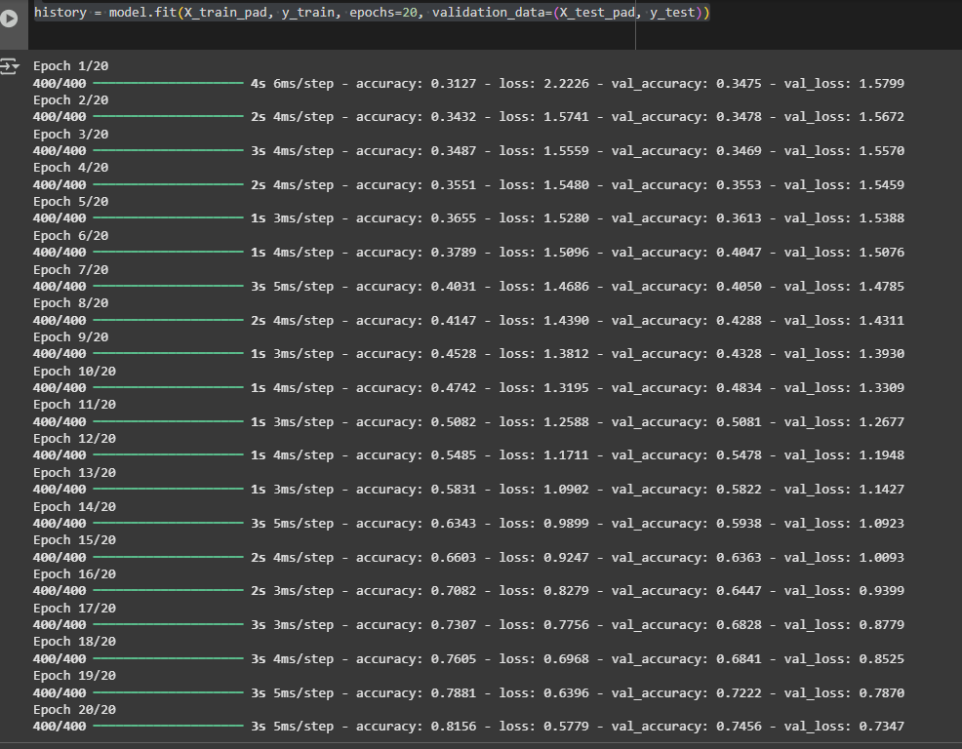Click accuracy value 0.7082 in epoch 16
Image resolution: width=962 pixels, height=749 pixels.
click(454, 591)
